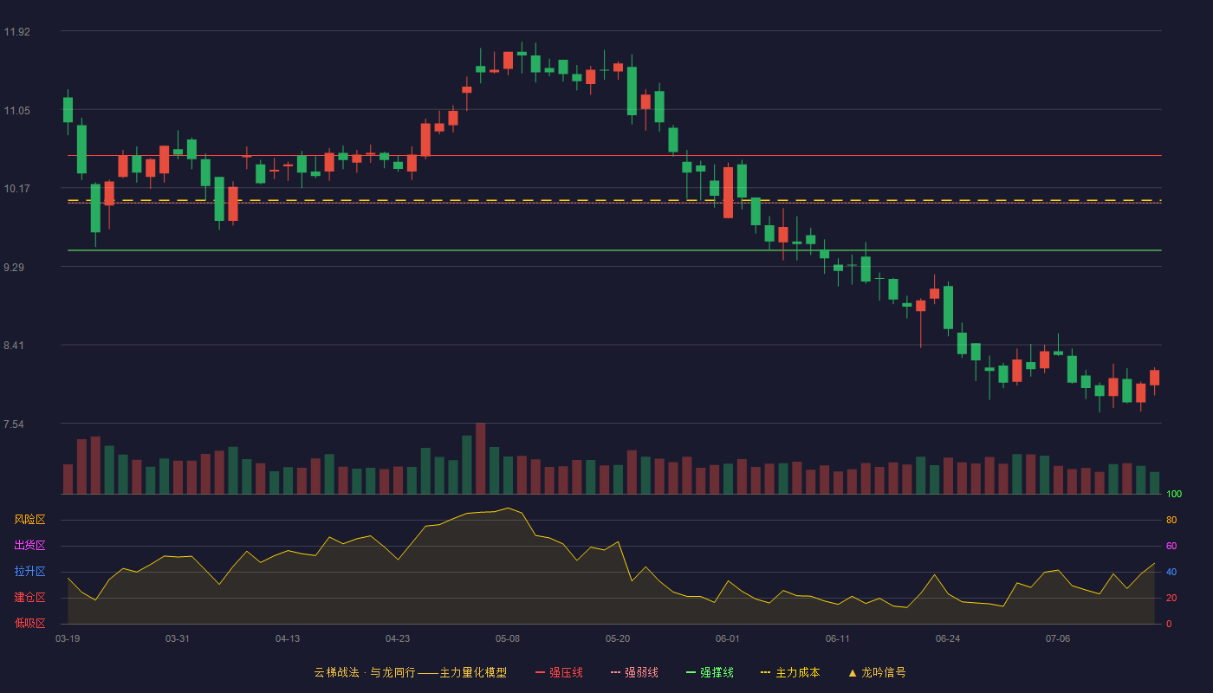Select the 低吸区 zone label
The height and width of the screenshot is (693, 1213).
coord(29,624)
